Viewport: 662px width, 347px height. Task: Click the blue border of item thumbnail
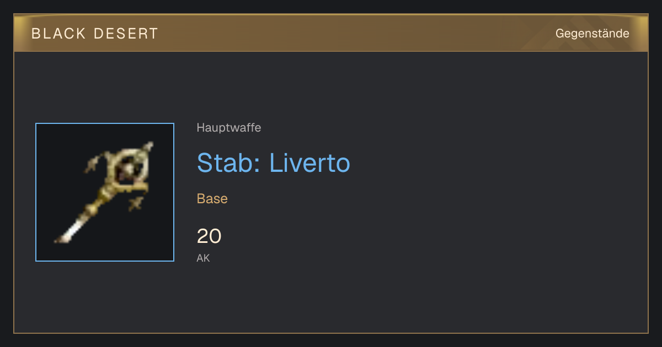click(36, 192)
